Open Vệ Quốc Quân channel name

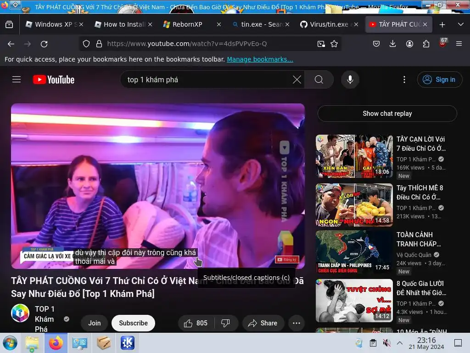tap(414, 255)
